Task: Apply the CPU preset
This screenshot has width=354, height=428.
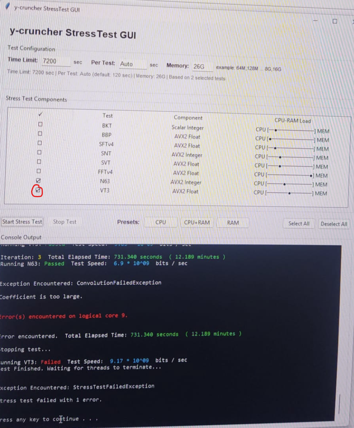Action: pos(160,222)
